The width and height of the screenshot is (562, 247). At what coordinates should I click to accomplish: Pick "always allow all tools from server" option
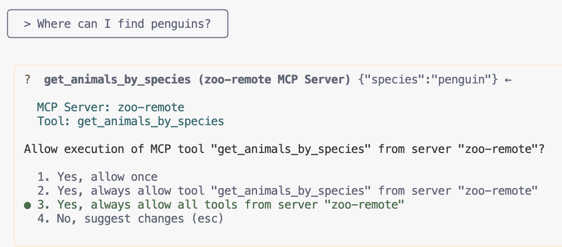pyautogui.click(x=230, y=205)
